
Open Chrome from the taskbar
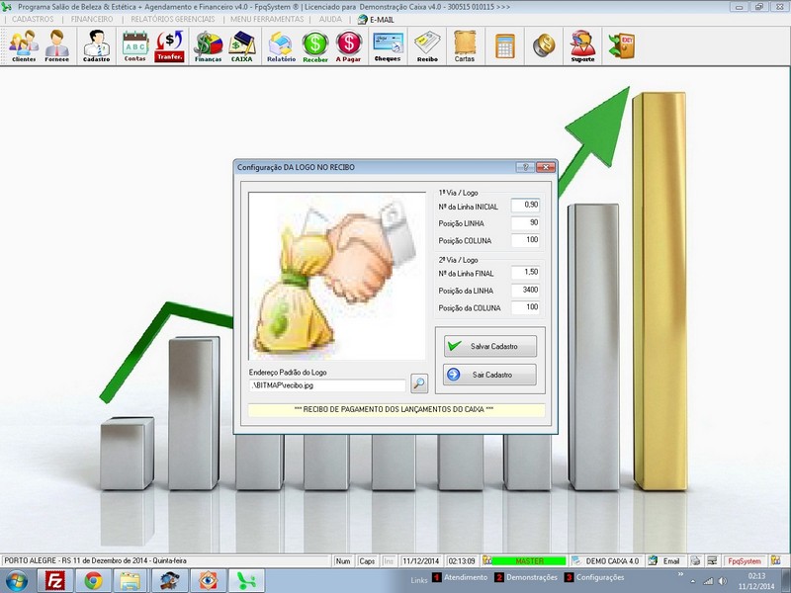pyautogui.click(x=93, y=581)
